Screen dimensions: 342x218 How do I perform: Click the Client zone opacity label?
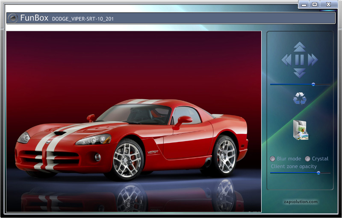tap(294, 167)
